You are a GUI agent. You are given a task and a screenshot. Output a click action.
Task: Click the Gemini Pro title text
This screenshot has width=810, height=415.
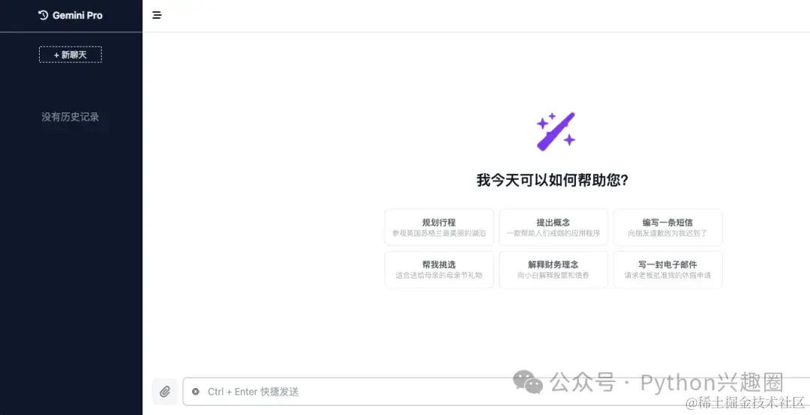coord(77,16)
